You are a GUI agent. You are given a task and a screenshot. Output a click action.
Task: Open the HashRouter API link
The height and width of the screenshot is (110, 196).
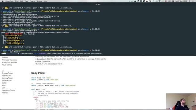[6, 75]
